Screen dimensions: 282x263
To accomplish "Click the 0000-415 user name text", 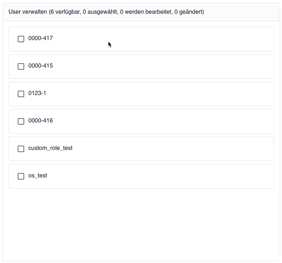I will point(40,66).
